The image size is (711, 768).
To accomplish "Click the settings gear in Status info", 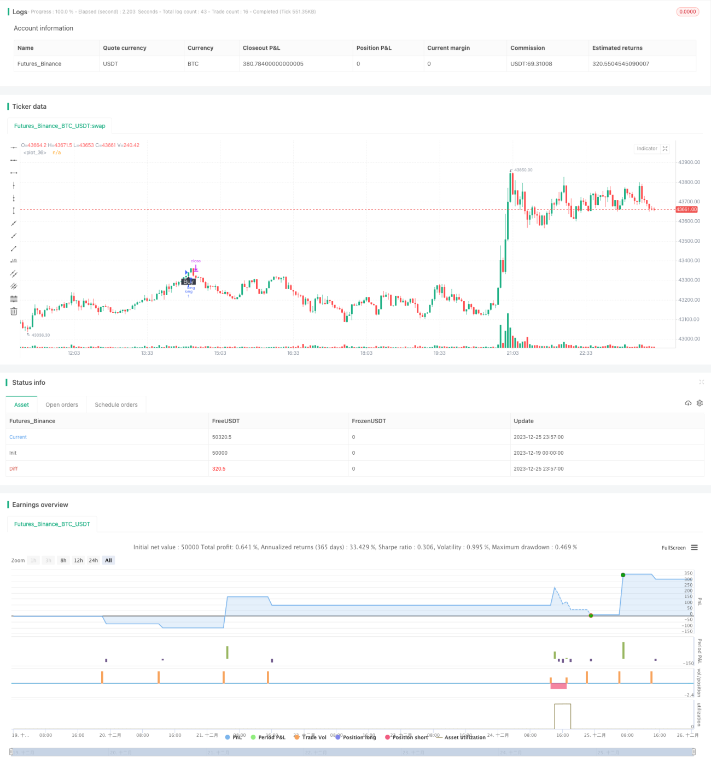I will pos(700,403).
